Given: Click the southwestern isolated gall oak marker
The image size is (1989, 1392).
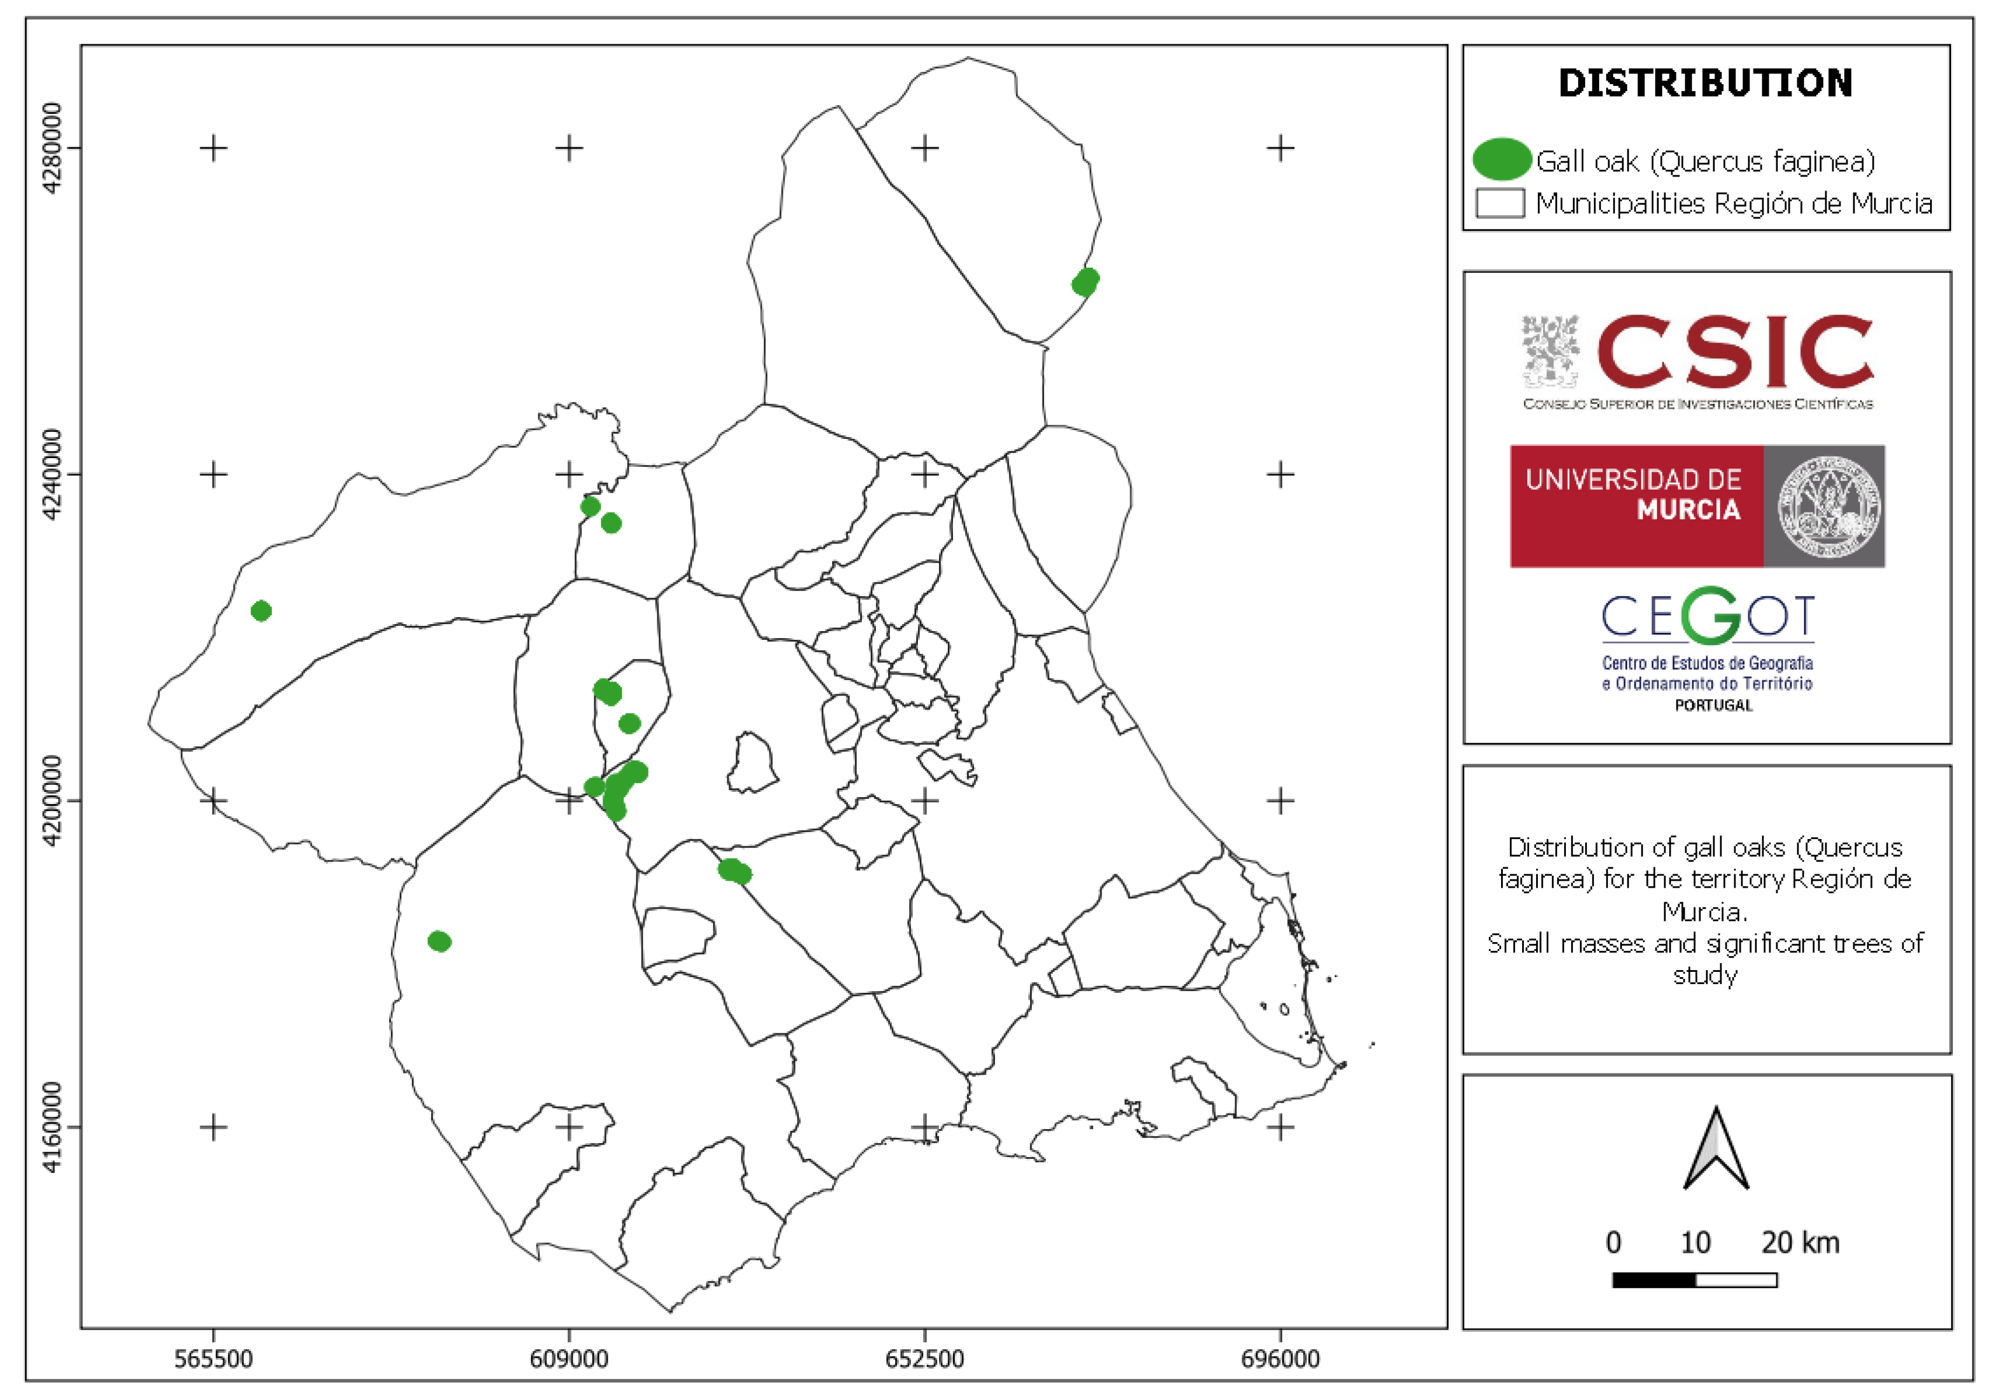Looking at the screenshot, I should [439, 941].
